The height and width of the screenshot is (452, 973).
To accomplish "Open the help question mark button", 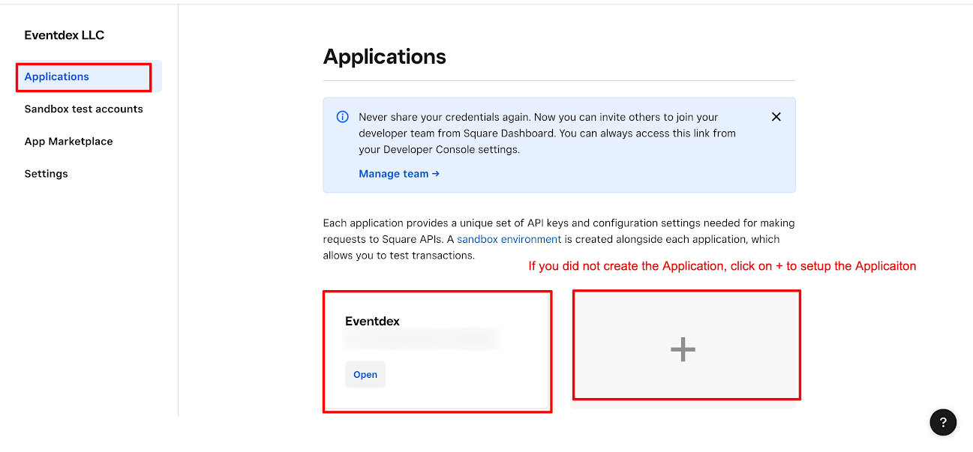I will pos(943,422).
